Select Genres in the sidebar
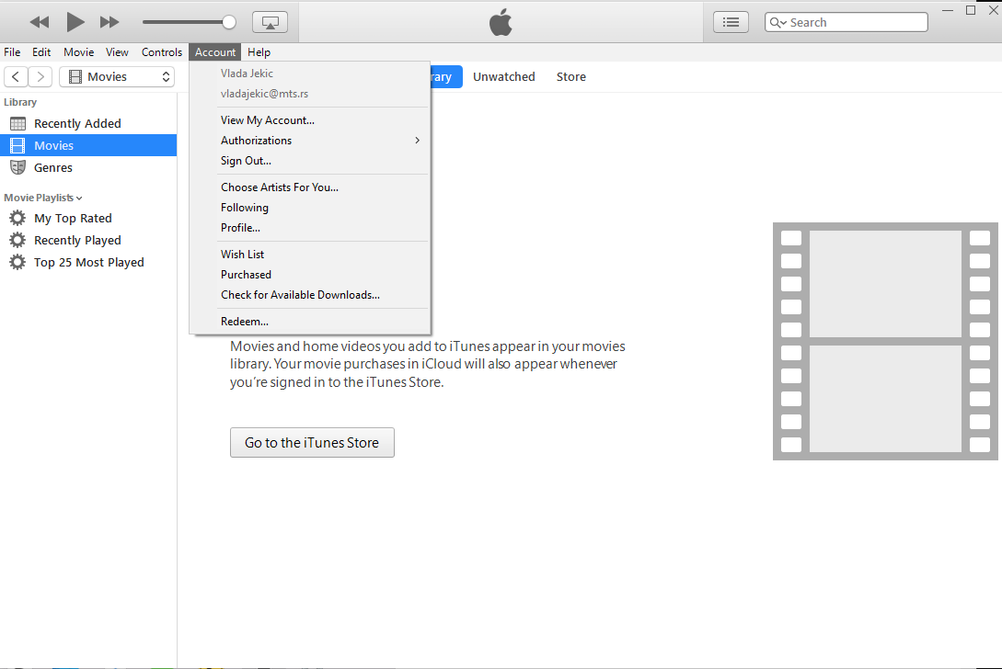The width and height of the screenshot is (1002, 669). (x=88, y=167)
